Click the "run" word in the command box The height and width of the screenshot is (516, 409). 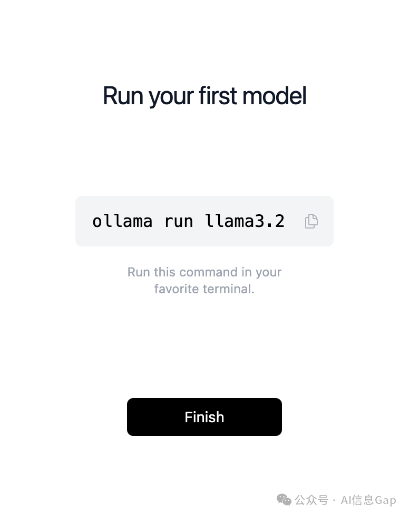179,221
